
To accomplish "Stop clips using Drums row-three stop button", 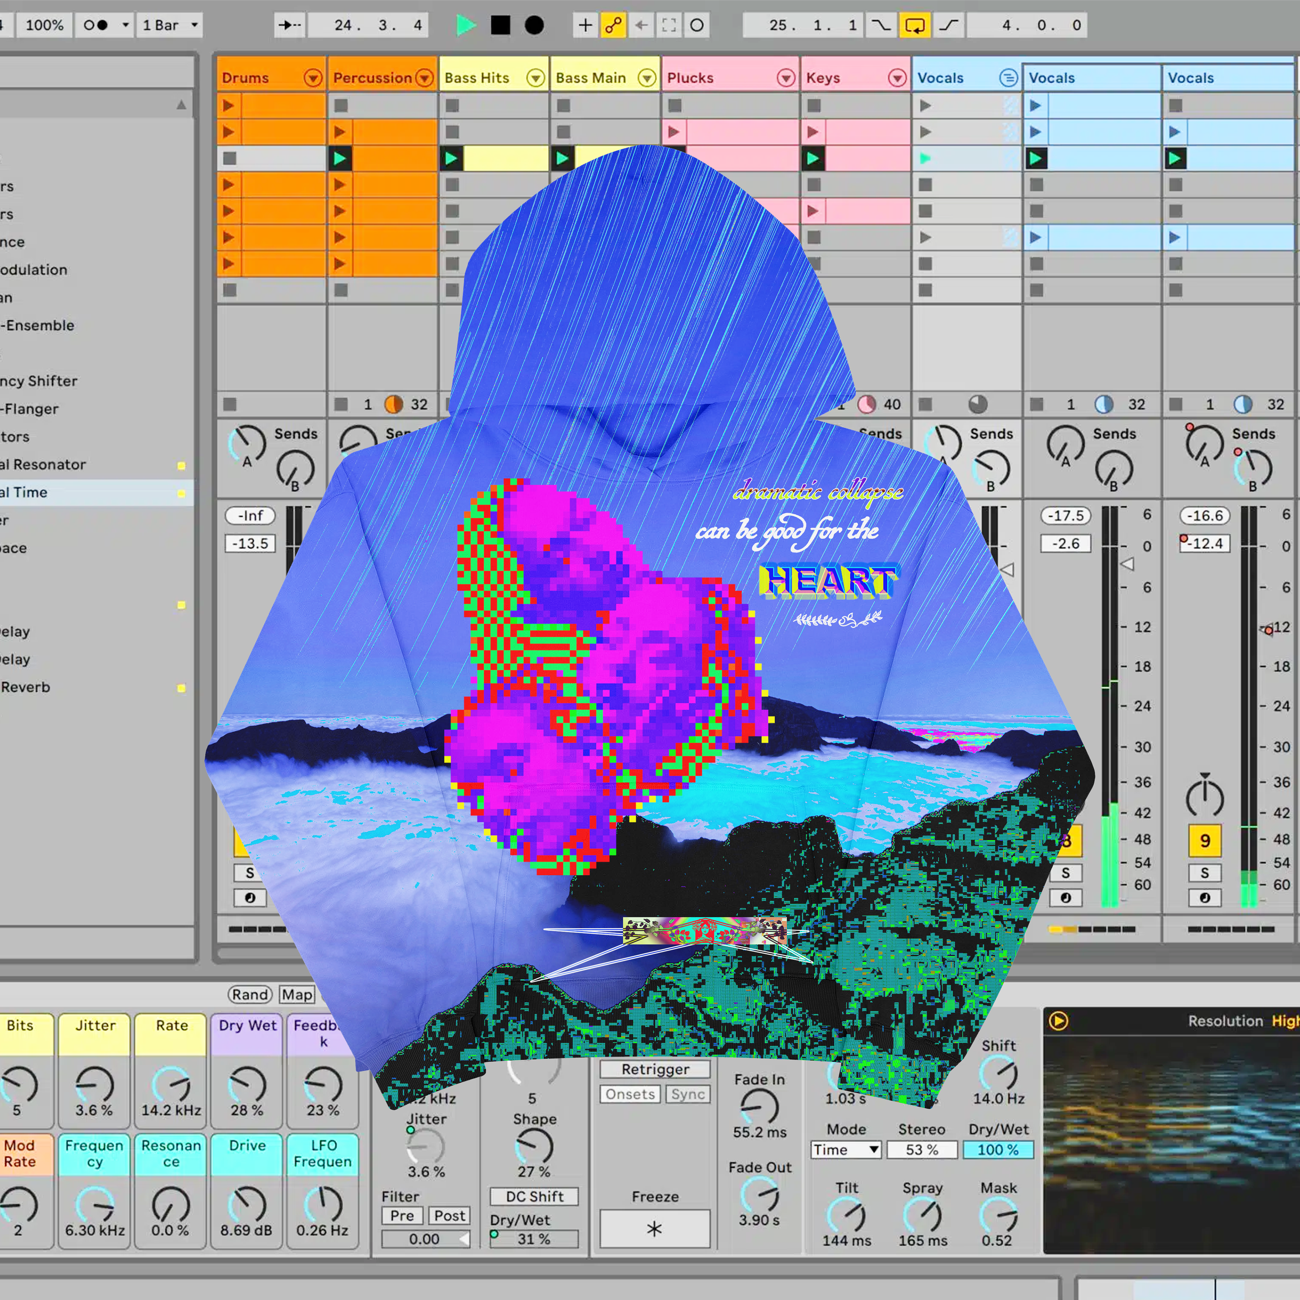I will [230, 159].
